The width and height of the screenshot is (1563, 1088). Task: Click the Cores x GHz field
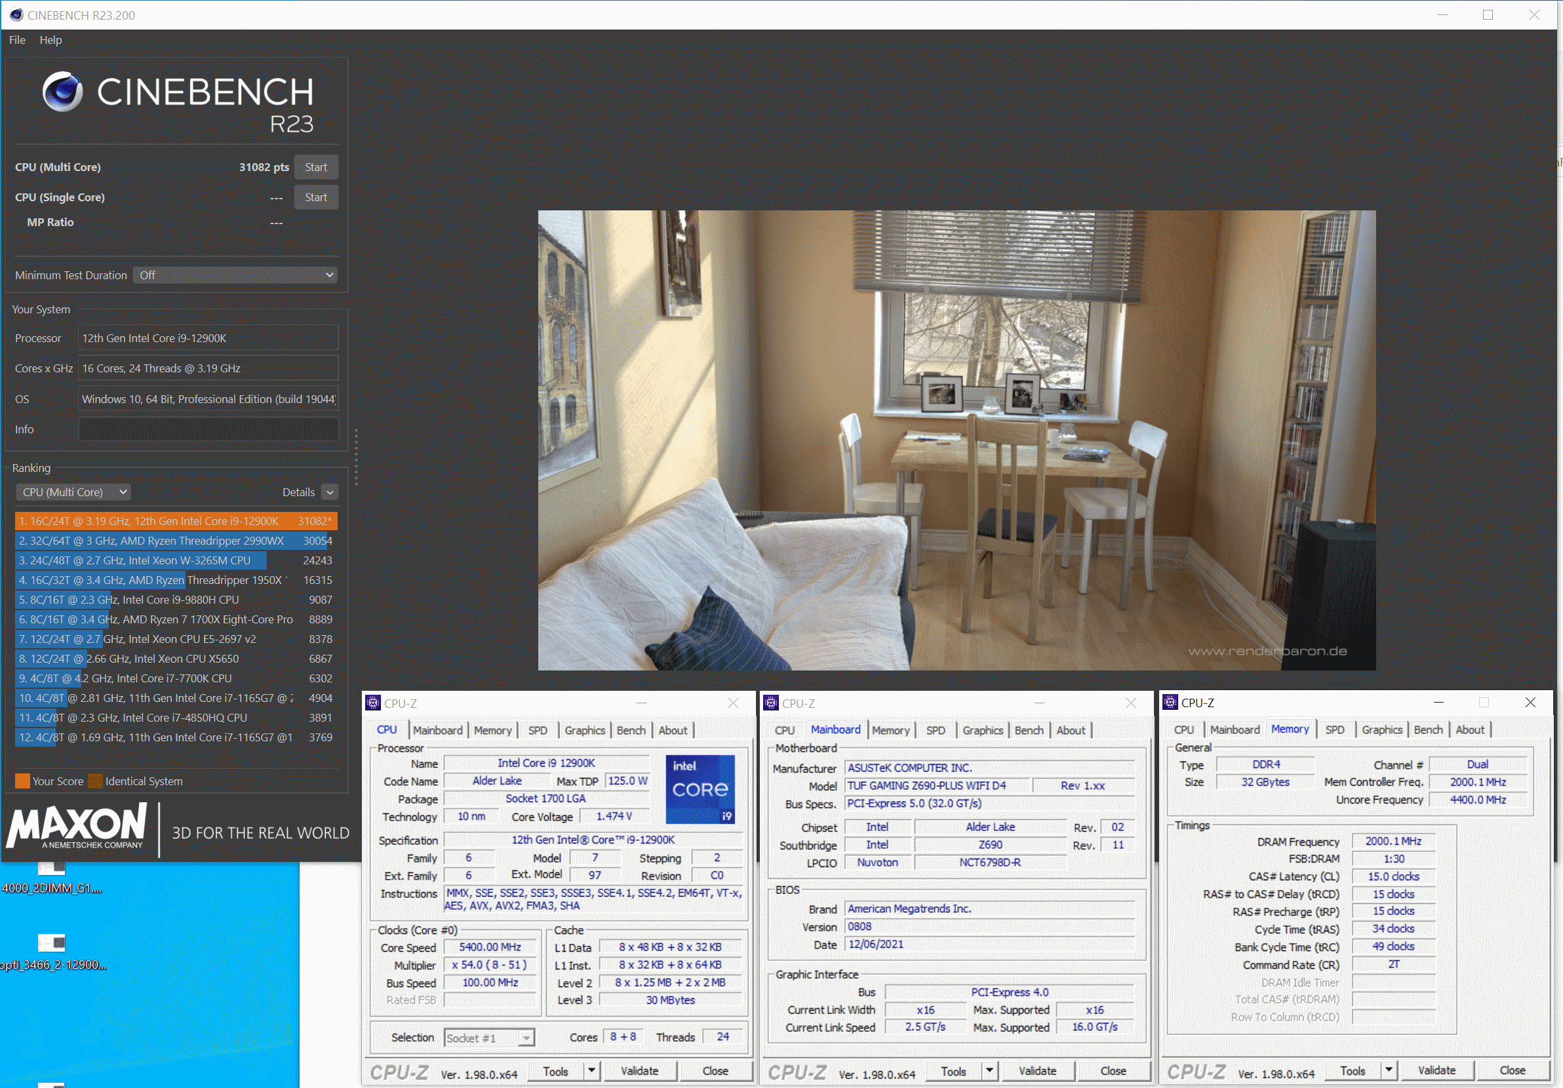pyautogui.click(x=208, y=368)
